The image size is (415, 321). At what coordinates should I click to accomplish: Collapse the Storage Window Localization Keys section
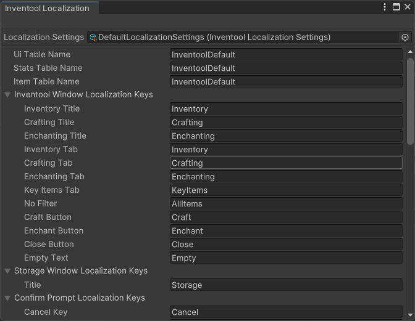(7, 271)
